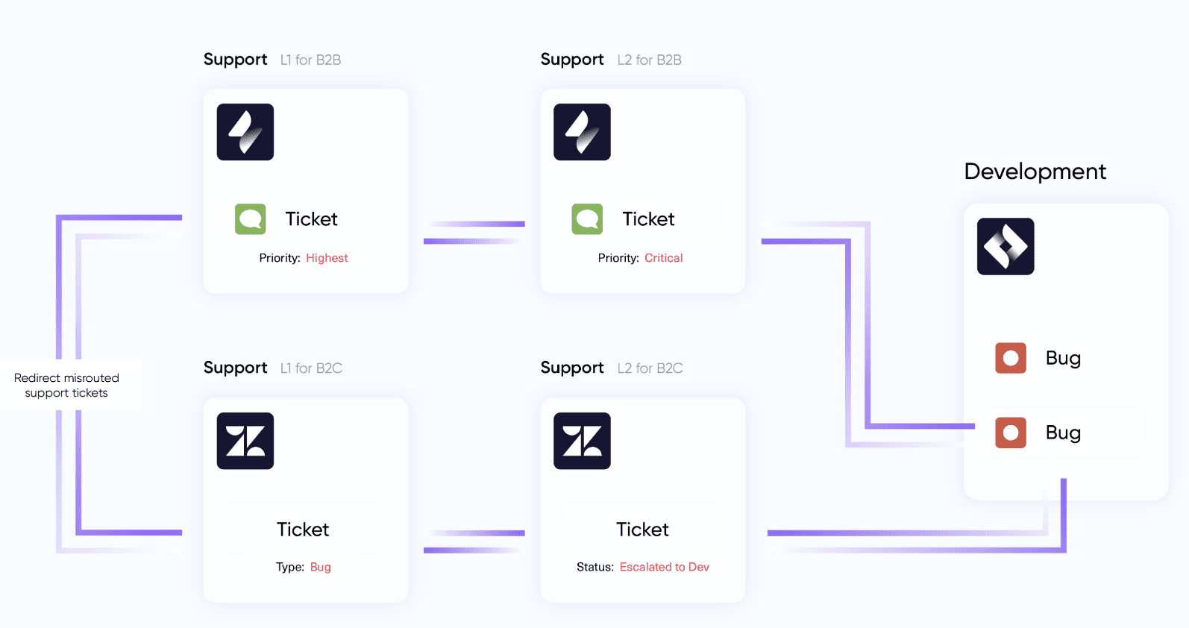Click the Redirect misrouted support tickets label
This screenshot has width=1189, height=628.
pyautogui.click(x=66, y=386)
